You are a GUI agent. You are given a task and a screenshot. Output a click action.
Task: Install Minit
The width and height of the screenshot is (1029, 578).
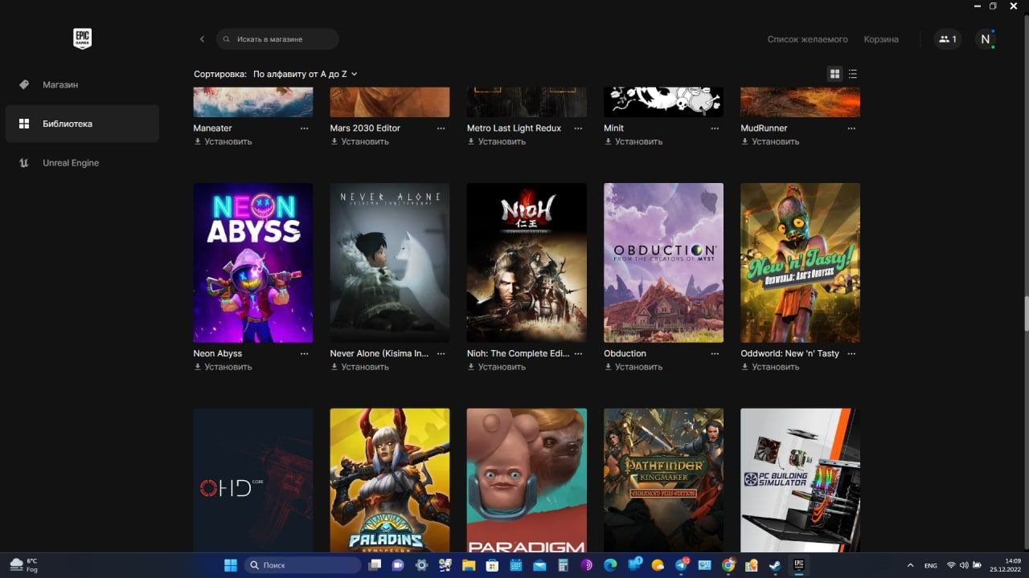(633, 141)
